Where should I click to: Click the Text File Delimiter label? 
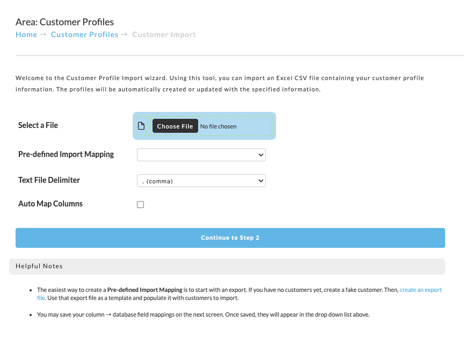pos(49,180)
